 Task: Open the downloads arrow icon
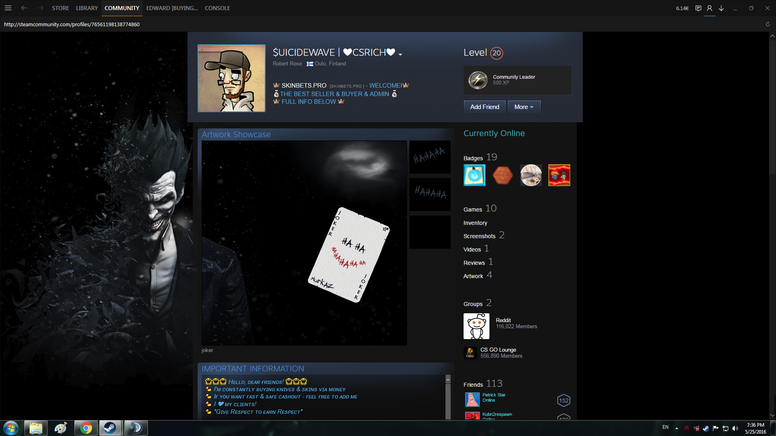pos(721,8)
